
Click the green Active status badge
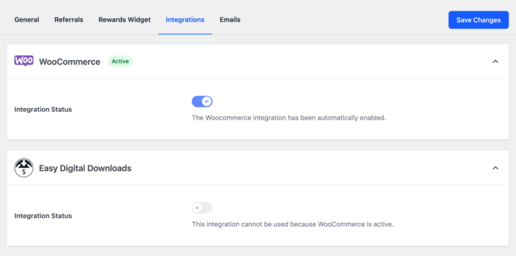point(120,61)
